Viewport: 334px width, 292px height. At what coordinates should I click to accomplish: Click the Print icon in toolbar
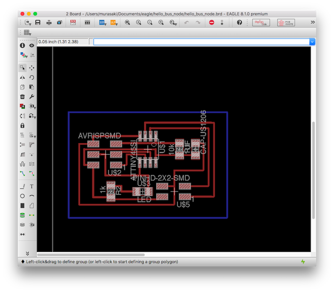coord(49,23)
